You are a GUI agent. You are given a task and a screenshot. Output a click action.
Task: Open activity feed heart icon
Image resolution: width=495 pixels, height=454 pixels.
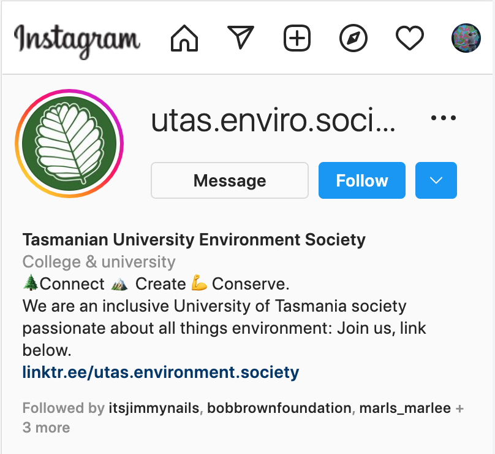409,40
